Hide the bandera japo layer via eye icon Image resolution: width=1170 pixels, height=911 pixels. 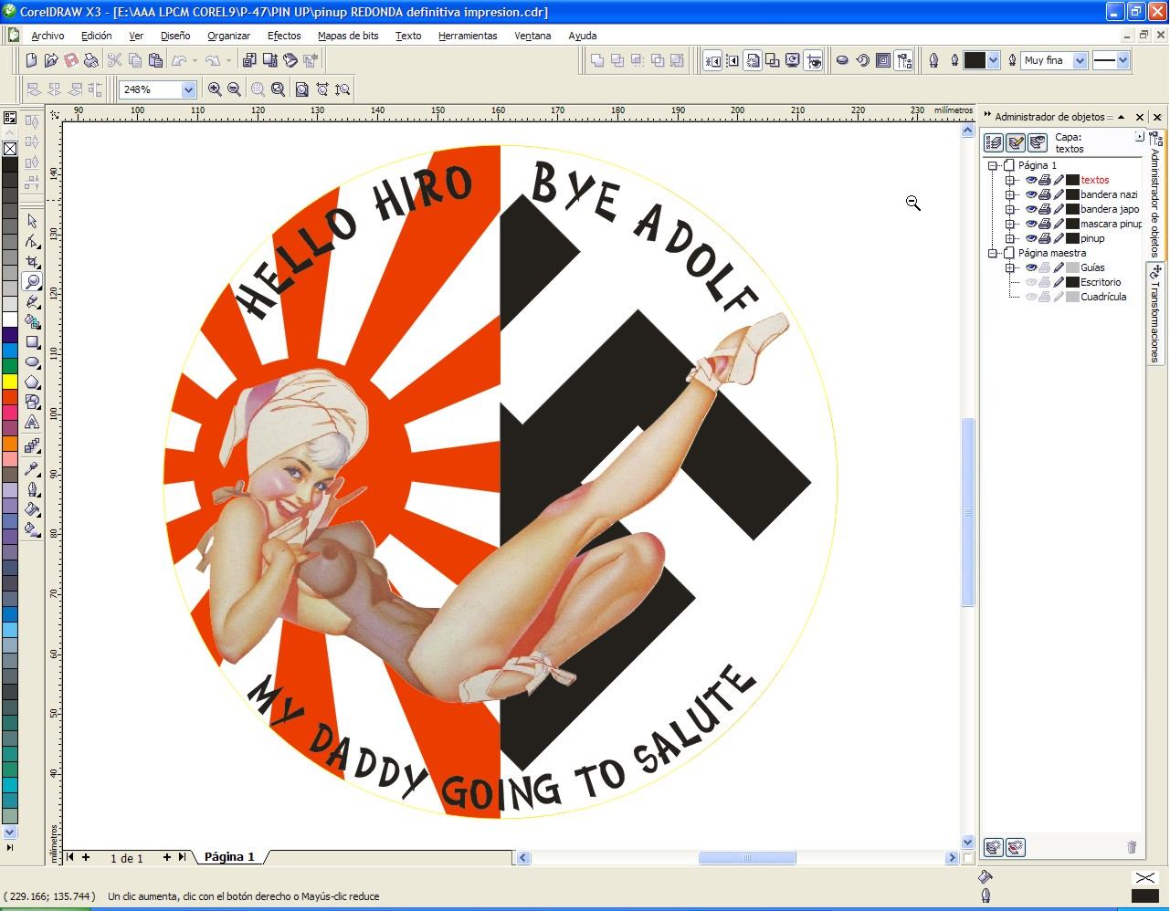coord(1031,209)
